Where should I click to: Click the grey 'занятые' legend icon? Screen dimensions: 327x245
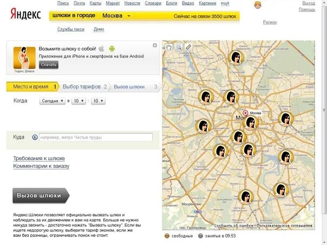click(200, 236)
